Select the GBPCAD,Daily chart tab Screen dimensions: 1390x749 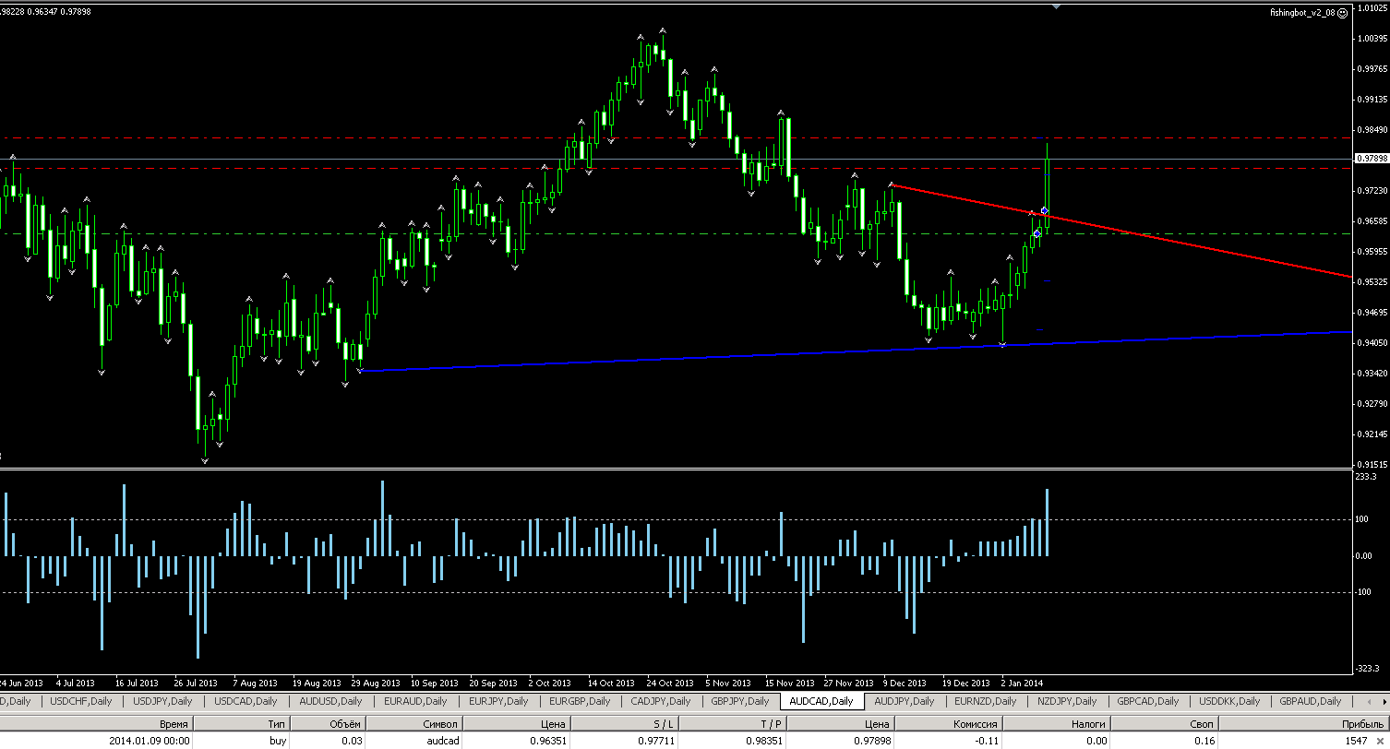tap(1148, 702)
